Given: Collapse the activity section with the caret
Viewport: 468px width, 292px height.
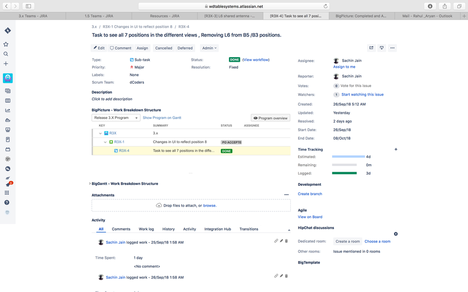Looking at the screenshot, I should (289, 230).
